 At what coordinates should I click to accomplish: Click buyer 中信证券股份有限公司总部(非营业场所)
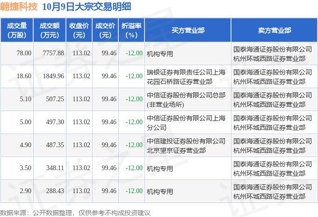pyautogui.click(x=186, y=100)
